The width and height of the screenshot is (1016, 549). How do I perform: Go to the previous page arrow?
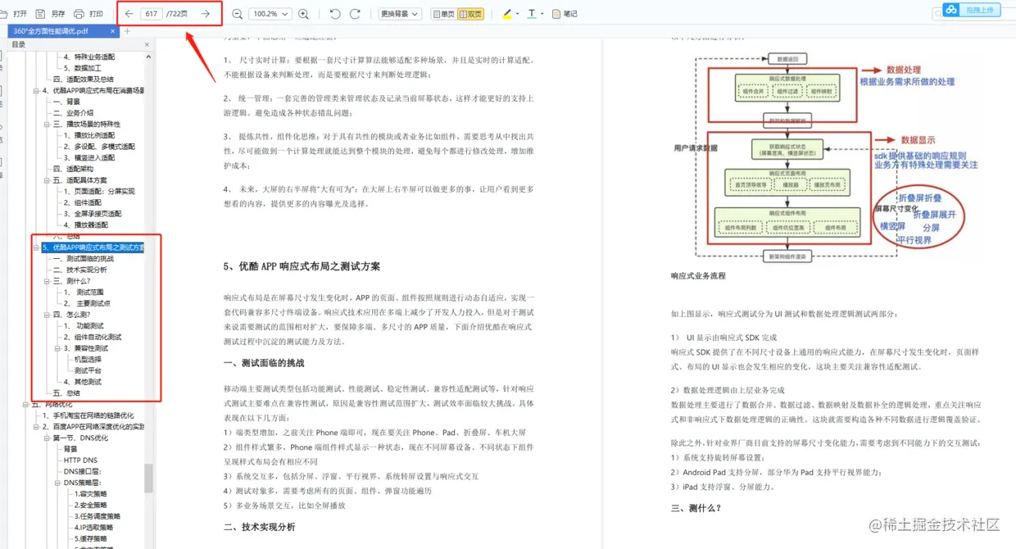129,14
